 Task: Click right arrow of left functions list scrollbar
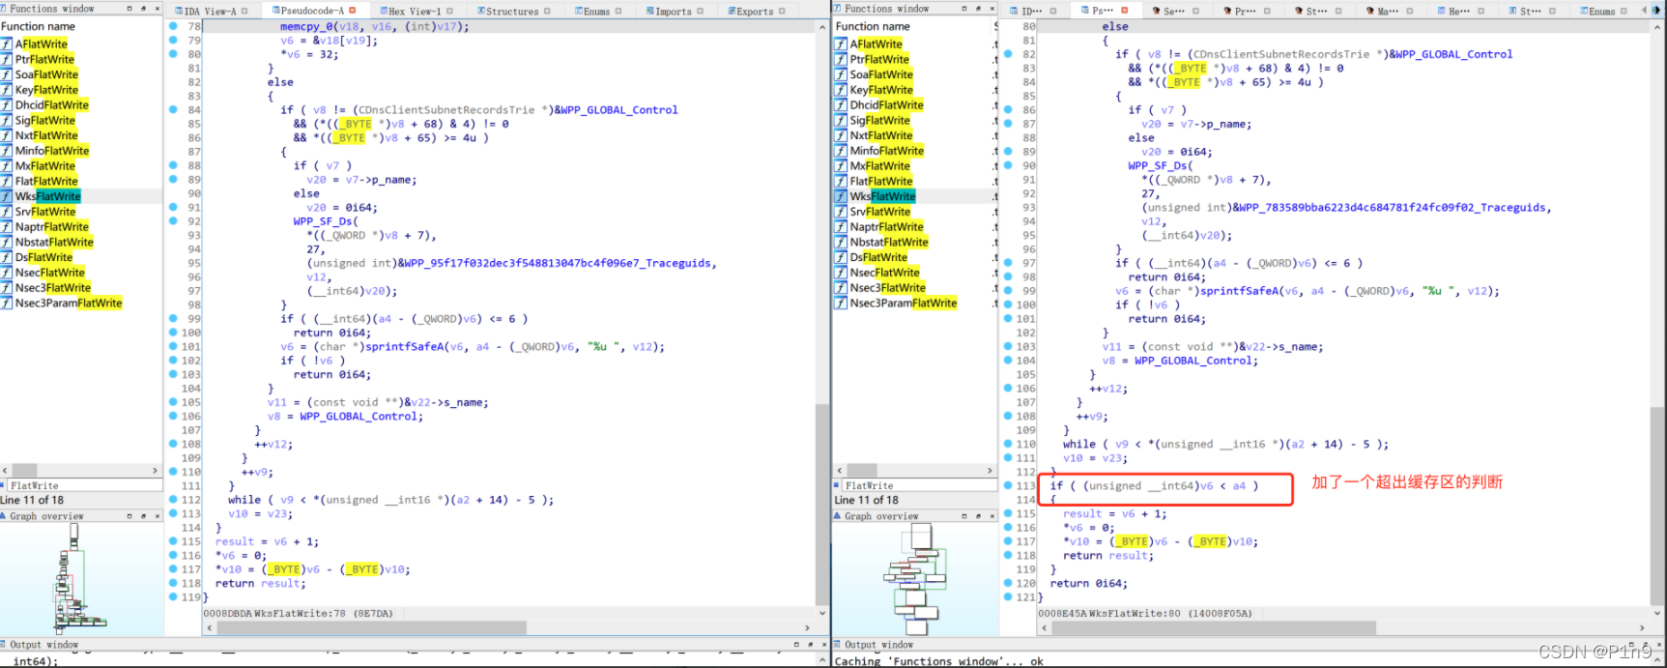(156, 471)
